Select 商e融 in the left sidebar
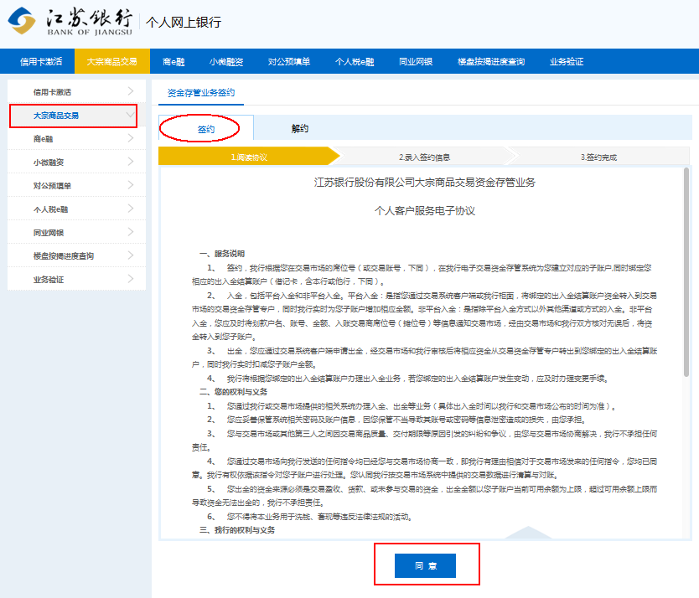Screen dimensions: 699x598 pyautogui.click(x=76, y=138)
